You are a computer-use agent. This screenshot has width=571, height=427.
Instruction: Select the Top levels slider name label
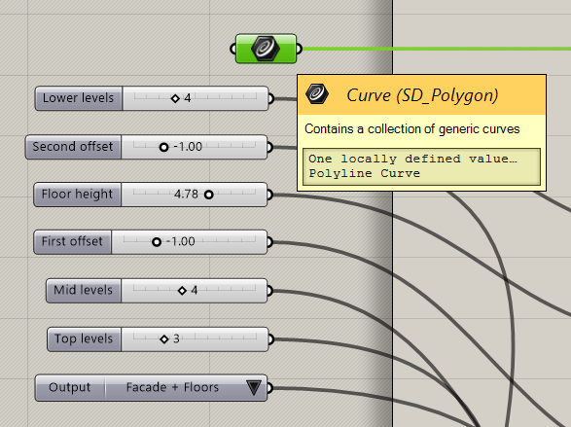tap(84, 339)
